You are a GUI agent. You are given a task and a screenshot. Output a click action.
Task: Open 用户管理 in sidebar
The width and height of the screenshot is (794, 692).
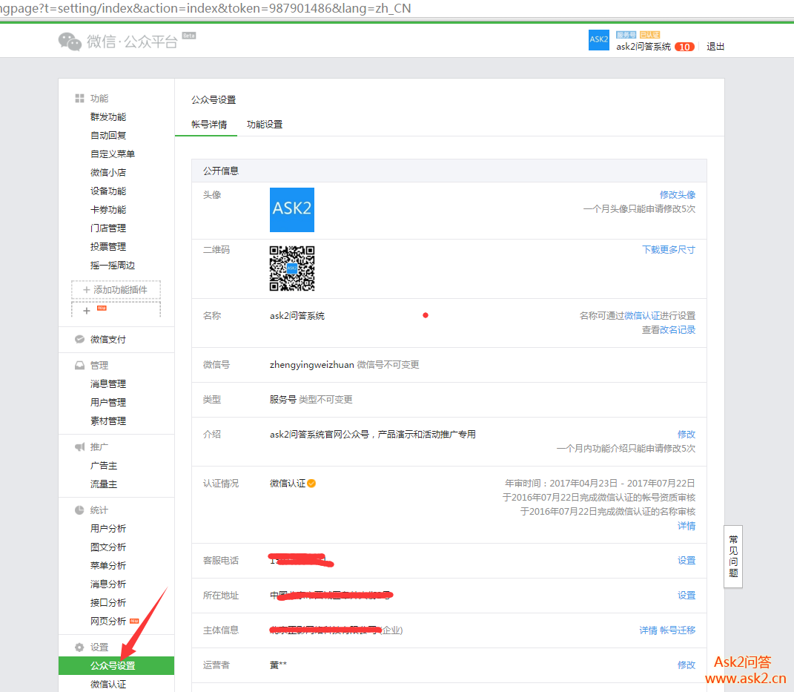point(107,402)
